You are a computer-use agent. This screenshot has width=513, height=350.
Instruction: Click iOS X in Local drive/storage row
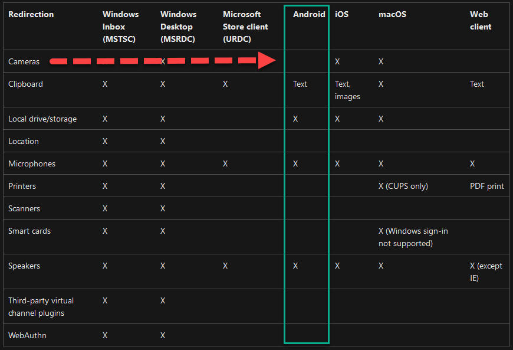coord(337,119)
